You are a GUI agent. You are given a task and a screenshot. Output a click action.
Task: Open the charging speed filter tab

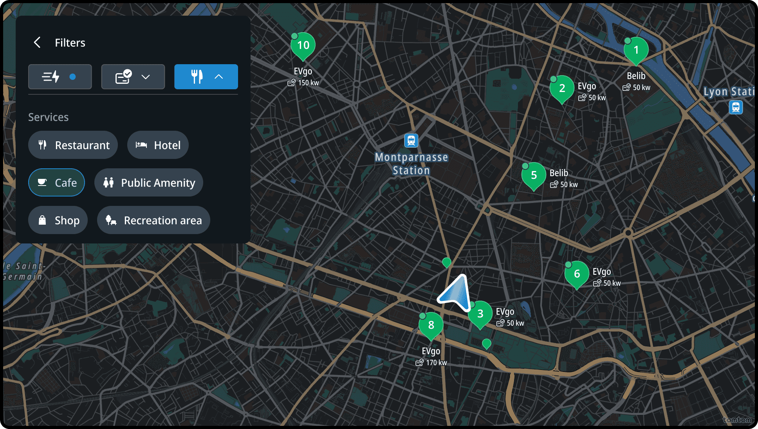[60, 77]
